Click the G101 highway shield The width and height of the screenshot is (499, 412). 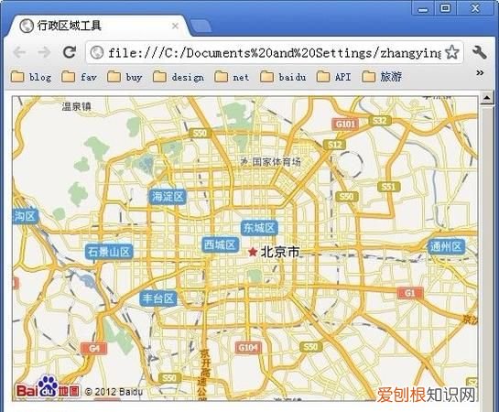345,124
